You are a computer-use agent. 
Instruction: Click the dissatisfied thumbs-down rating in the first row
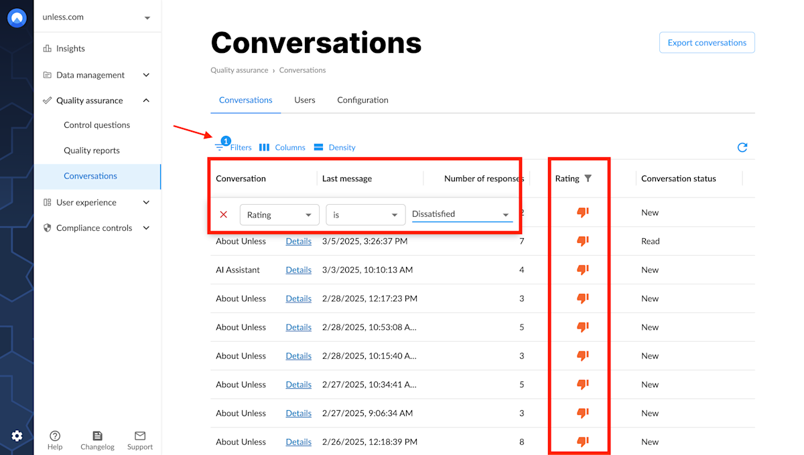(582, 213)
